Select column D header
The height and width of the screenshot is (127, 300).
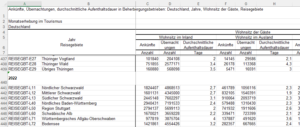tap(170, 3)
